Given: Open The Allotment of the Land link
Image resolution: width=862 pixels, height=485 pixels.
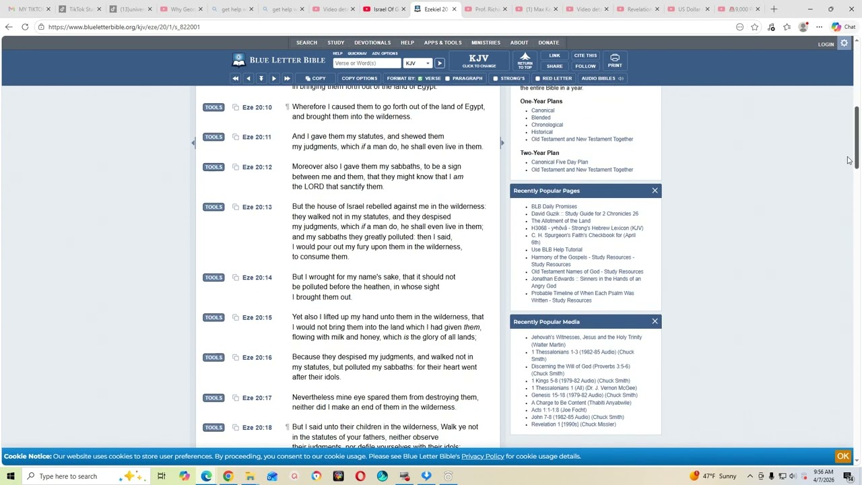Looking at the screenshot, I should 561,221.
